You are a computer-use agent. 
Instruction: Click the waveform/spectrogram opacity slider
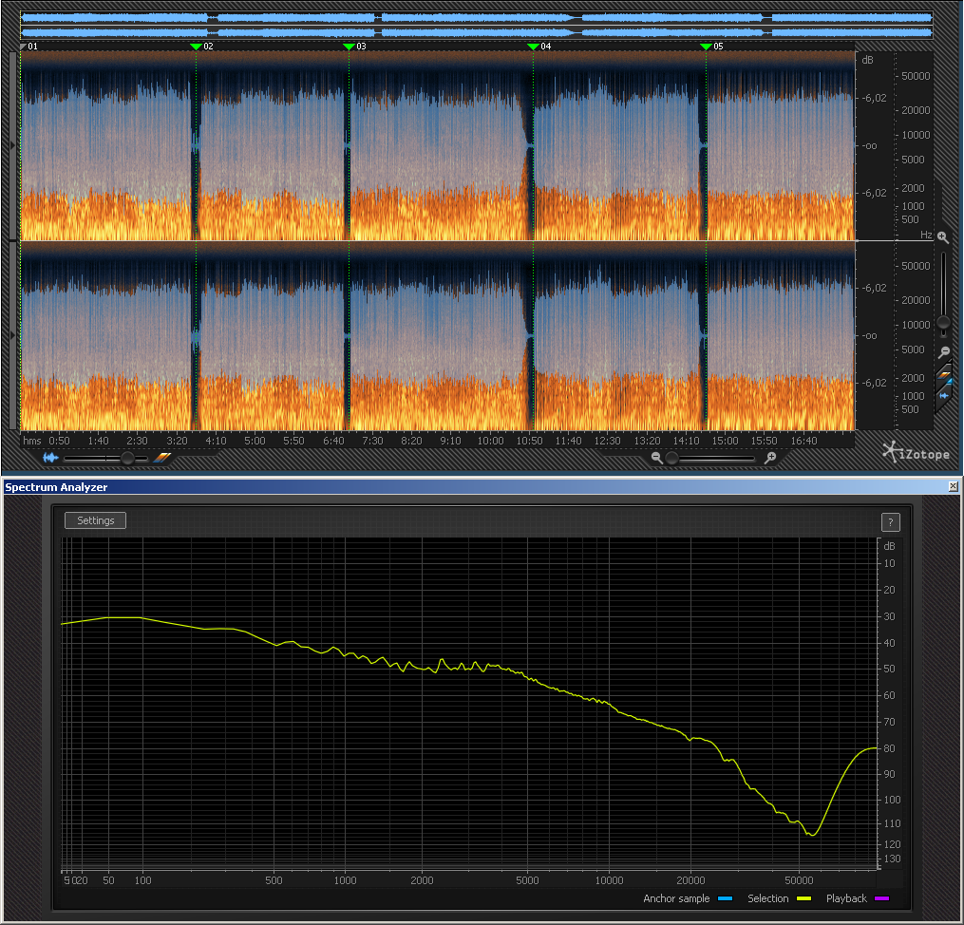(126, 458)
